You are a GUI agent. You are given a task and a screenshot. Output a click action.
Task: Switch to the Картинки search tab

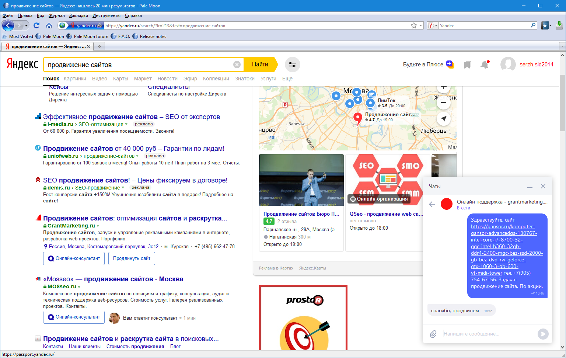75,79
